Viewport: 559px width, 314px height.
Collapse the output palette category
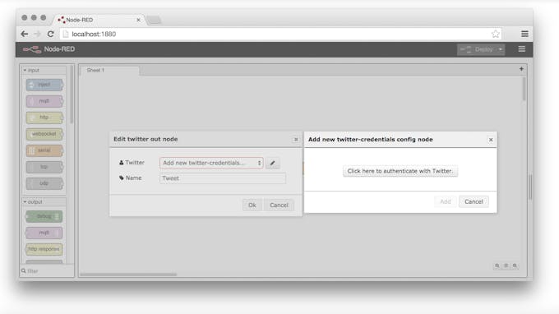[44, 201]
